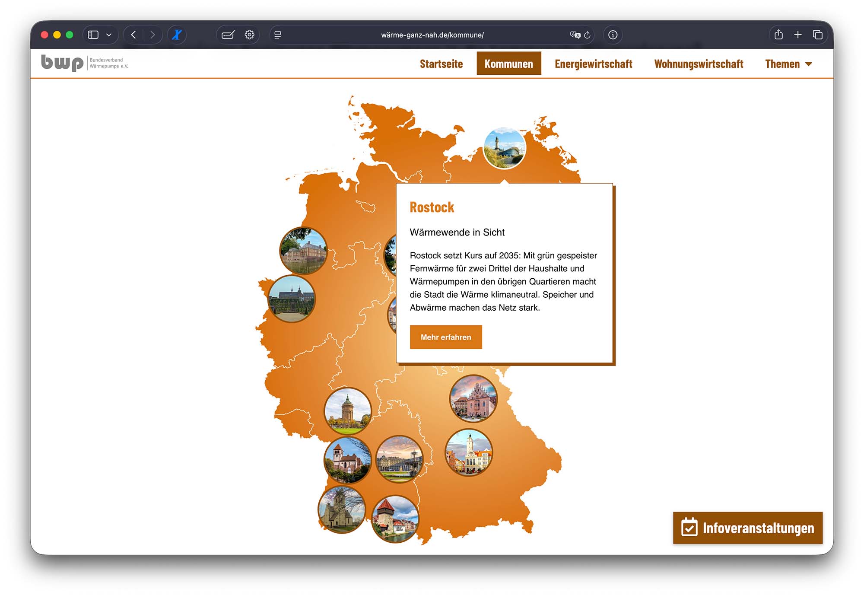The height and width of the screenshot is (595, 864).
Task: Open the Share icon in Safari toolbar
Action: (778, 35)
